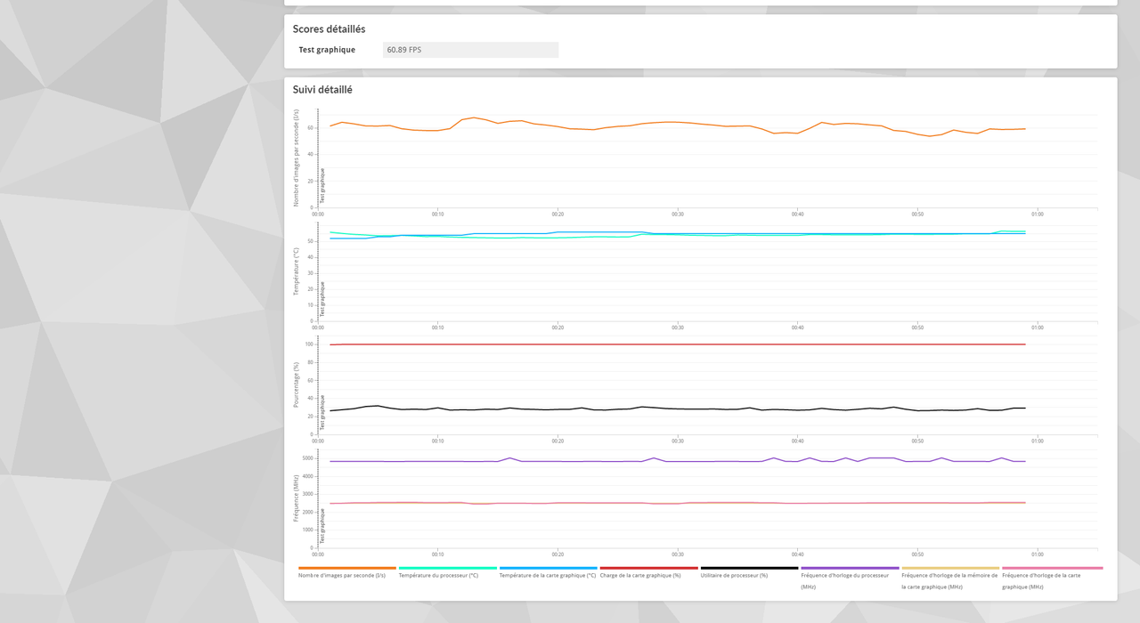Viewport: 1140px width, 623px height.
Task: Click the 60.89 FPS score field
Action: (x=470, y=50)
